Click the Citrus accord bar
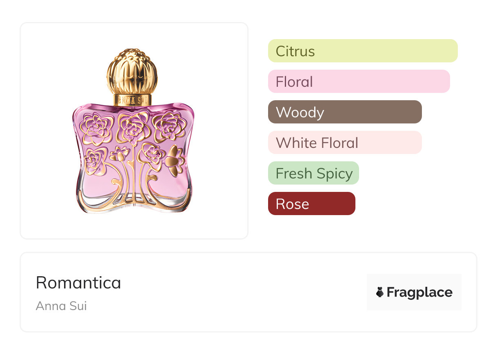The width and height of the screenshot is (497, 352). pyautogui.click(x=362, y=51)
